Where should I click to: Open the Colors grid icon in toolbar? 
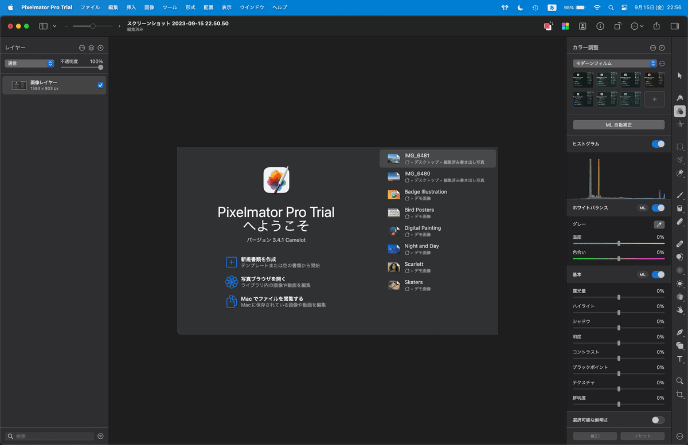tap(565, 26)
